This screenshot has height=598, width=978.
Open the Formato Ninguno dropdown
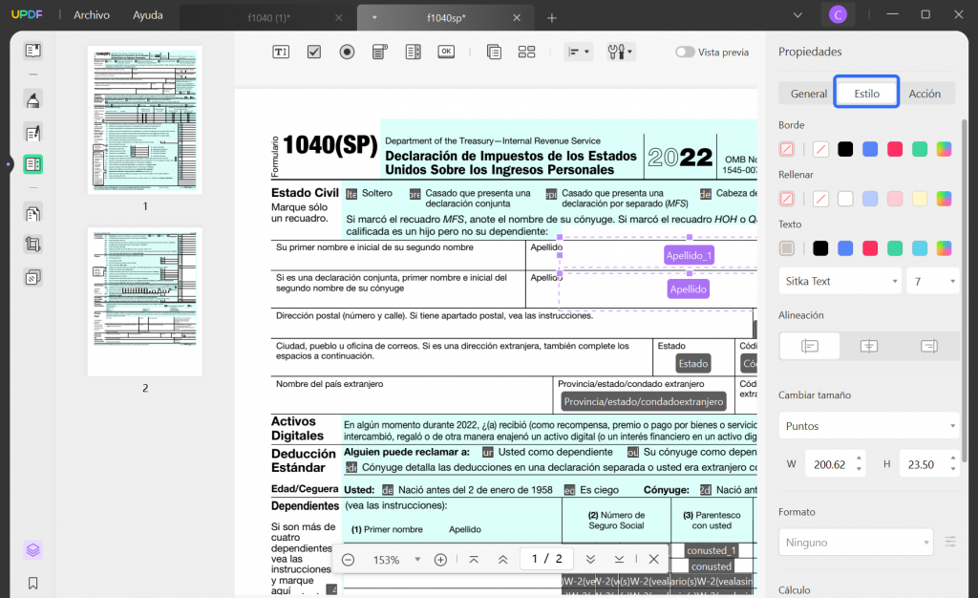click(x=855, y=542)
